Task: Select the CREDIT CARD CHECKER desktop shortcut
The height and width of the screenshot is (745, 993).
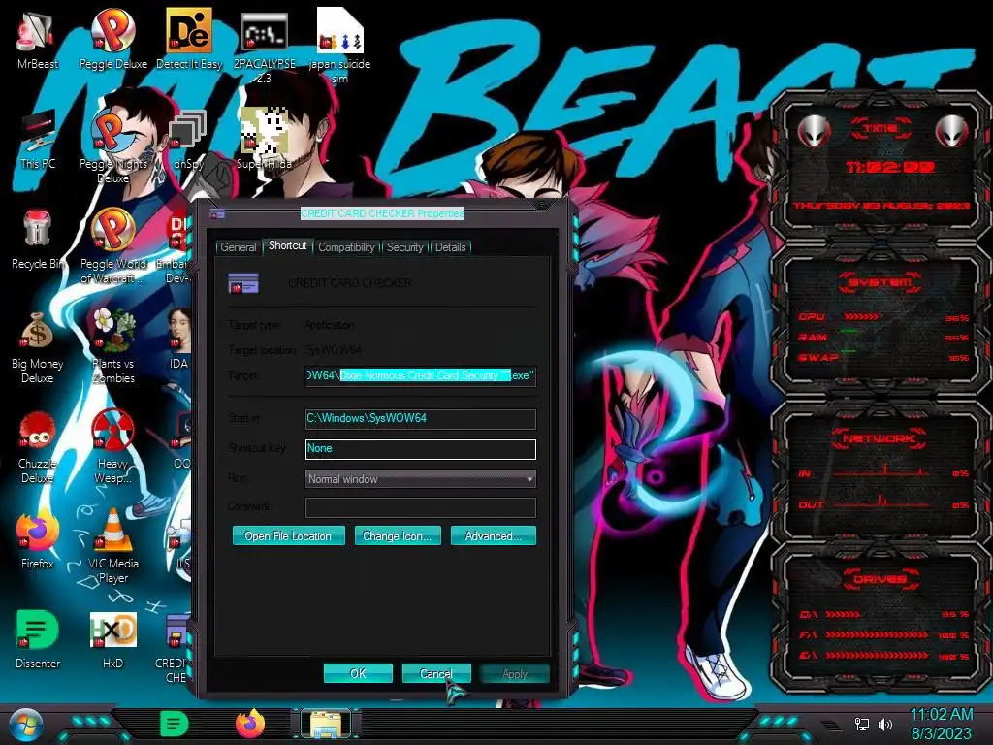Action: click(176, 646)
